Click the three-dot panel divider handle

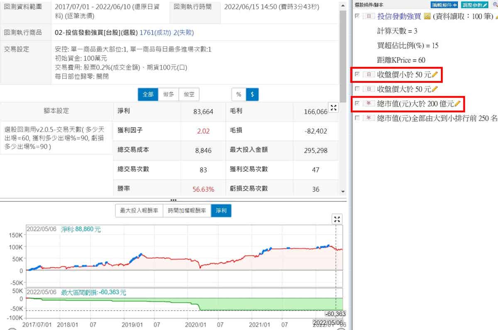tap(173, 200)
